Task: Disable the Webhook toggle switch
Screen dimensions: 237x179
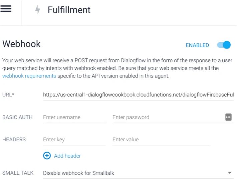Action: coord(224,45)
